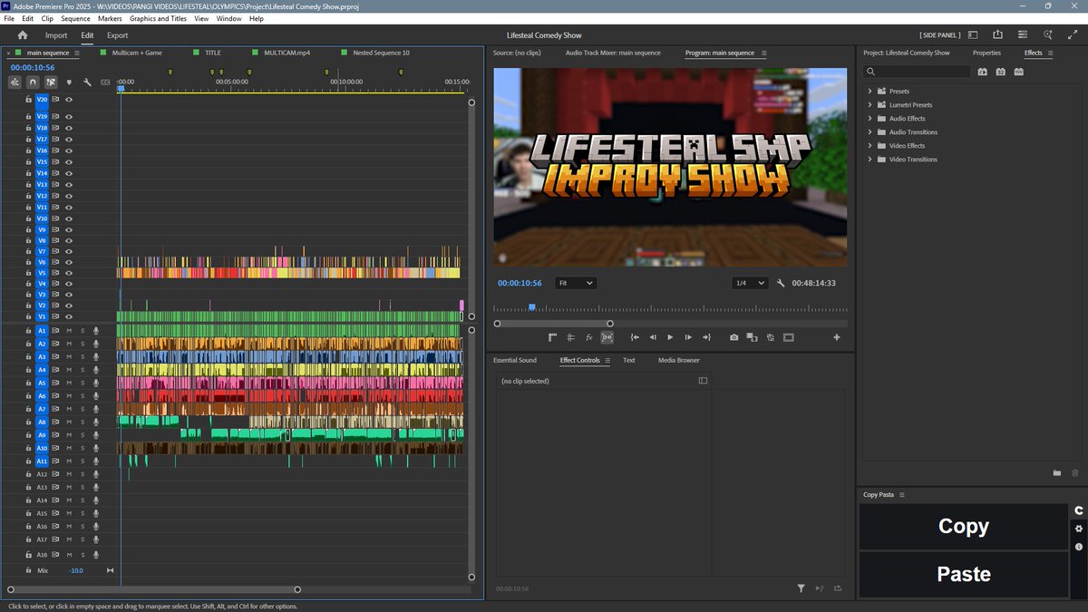
Task: Toggle the safe margins grid icon
Action: (x=570, y=337)
